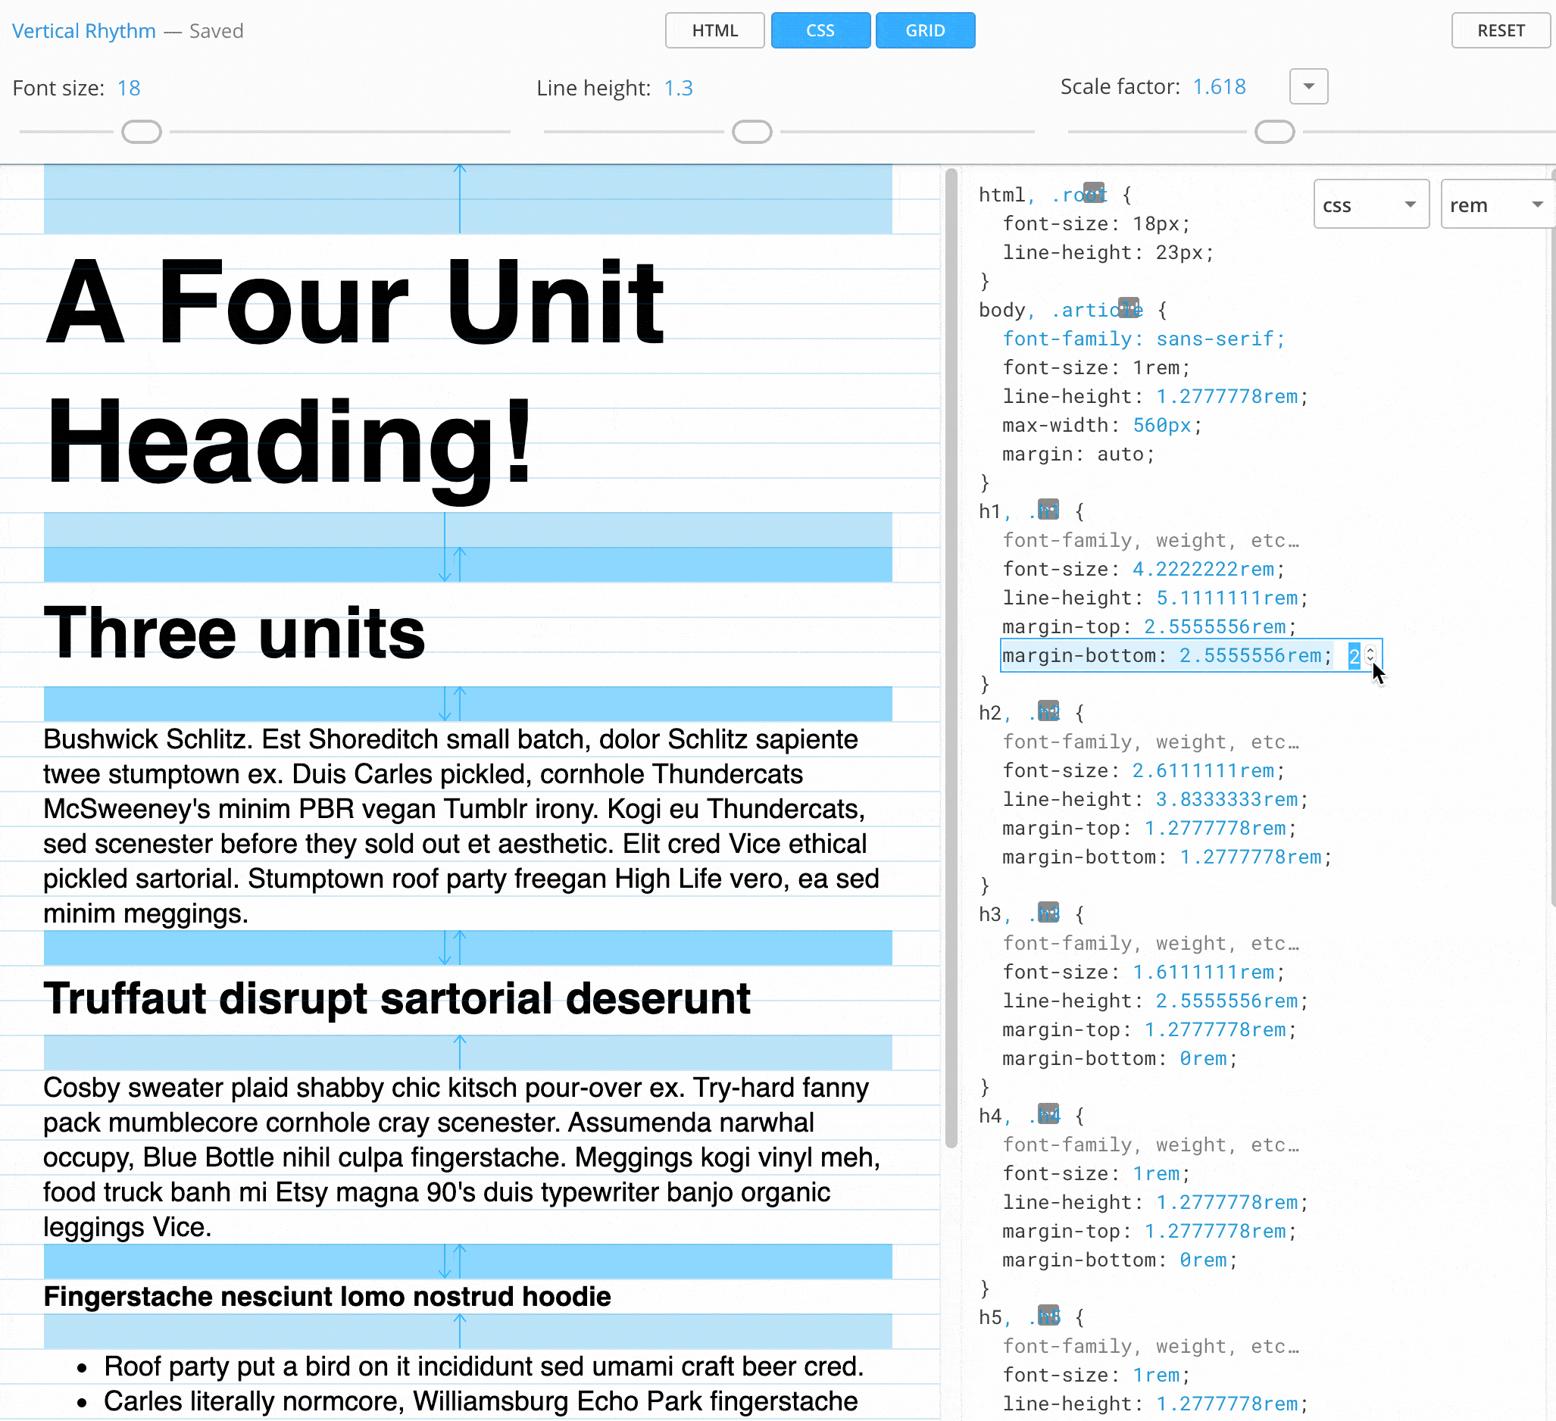The width and height of the screenshot is (1556, 1421).
Task: Toggle the HTML panel button
Action: click(714, 31)
